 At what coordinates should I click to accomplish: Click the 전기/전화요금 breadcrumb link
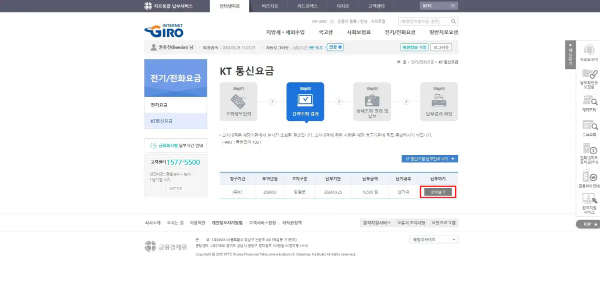point(422,62)
